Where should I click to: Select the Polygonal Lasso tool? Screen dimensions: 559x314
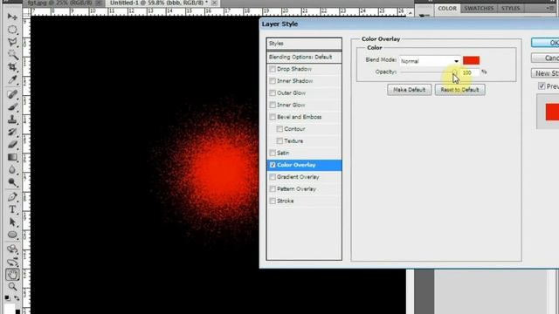click(12, 42)
